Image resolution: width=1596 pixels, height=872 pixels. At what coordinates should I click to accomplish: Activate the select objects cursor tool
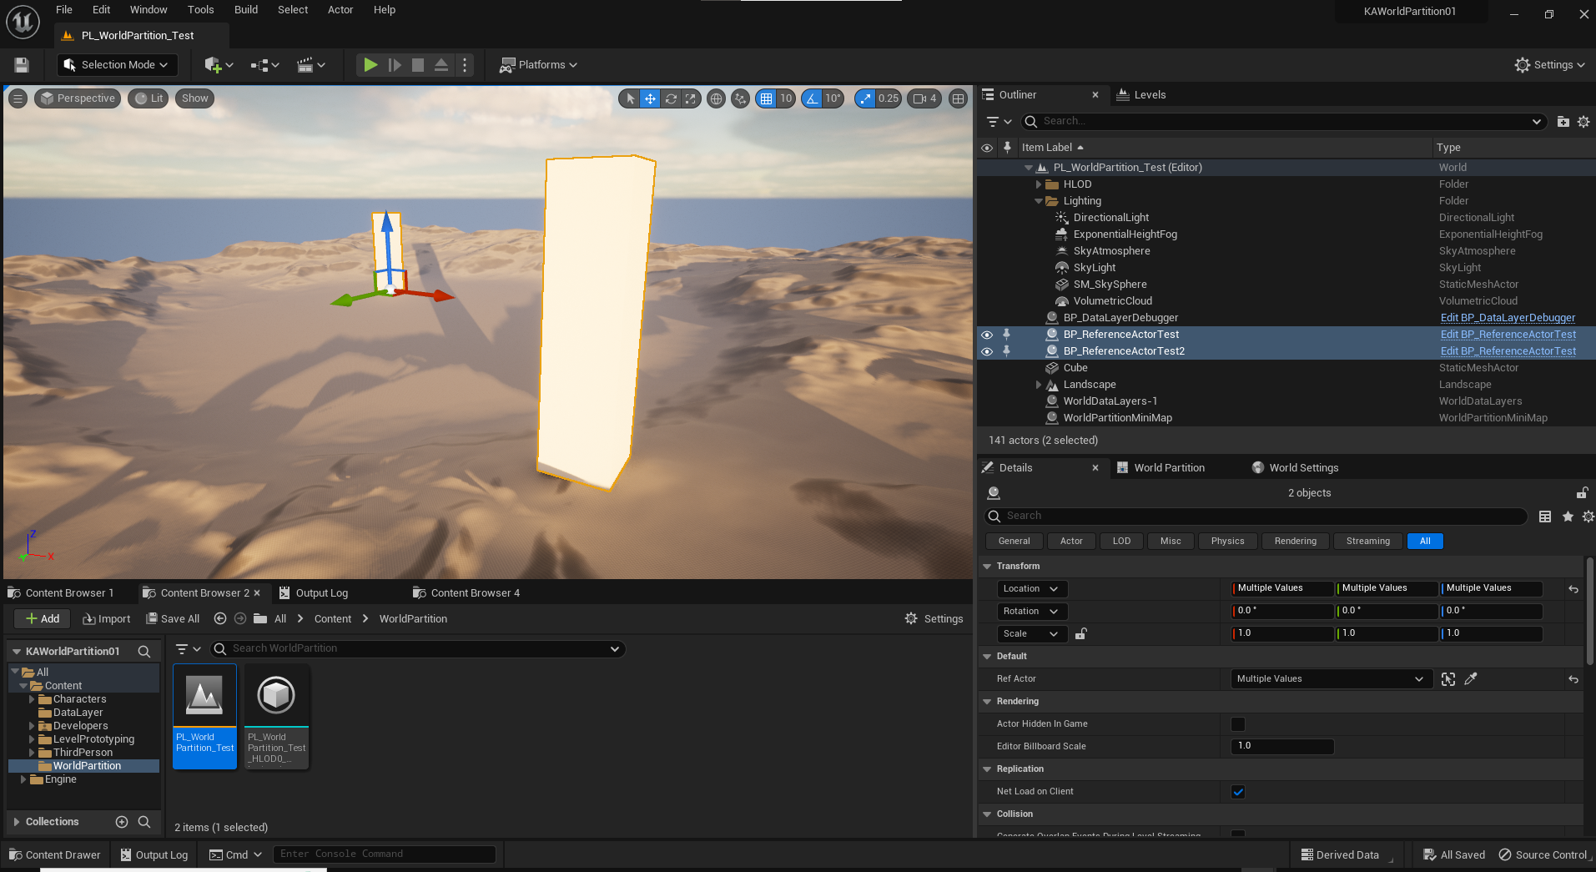point(630,98)
